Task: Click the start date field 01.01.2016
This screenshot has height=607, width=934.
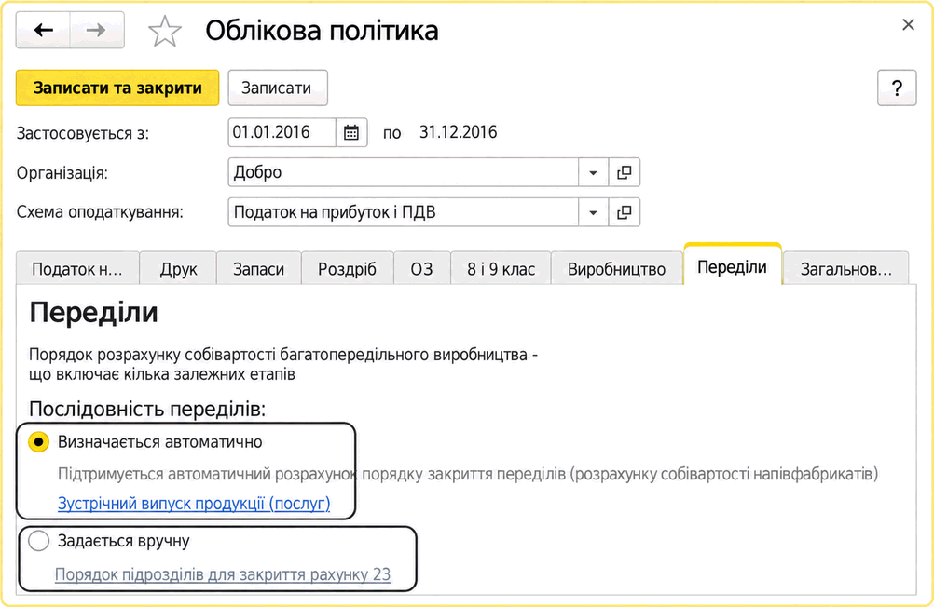Action: 282,132
